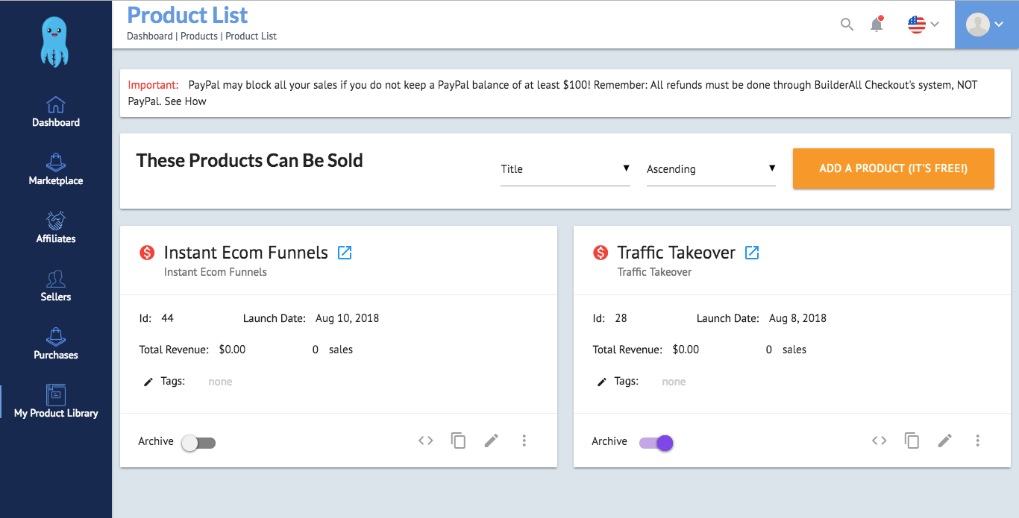Get embed code for Traffic Takeover

pyautogui.click(x=880, y=440)
